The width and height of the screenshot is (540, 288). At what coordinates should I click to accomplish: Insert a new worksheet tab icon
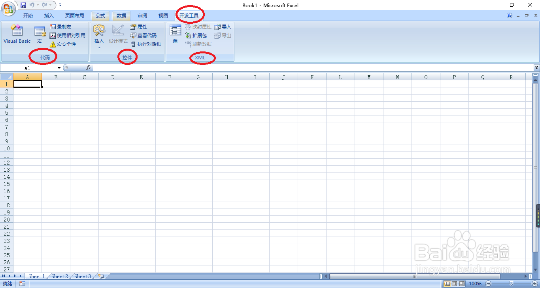[101, 276]
